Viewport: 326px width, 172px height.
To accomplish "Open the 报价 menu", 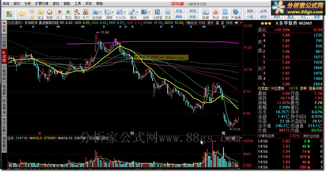I will [x=17, y=4].
